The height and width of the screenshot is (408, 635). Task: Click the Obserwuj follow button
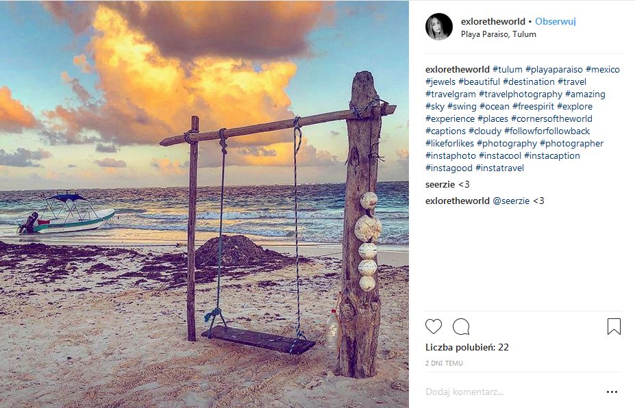click(556, 21)
